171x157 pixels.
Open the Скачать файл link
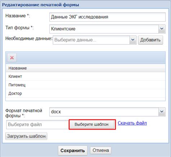pyautogui.click(x=132, y=123)
